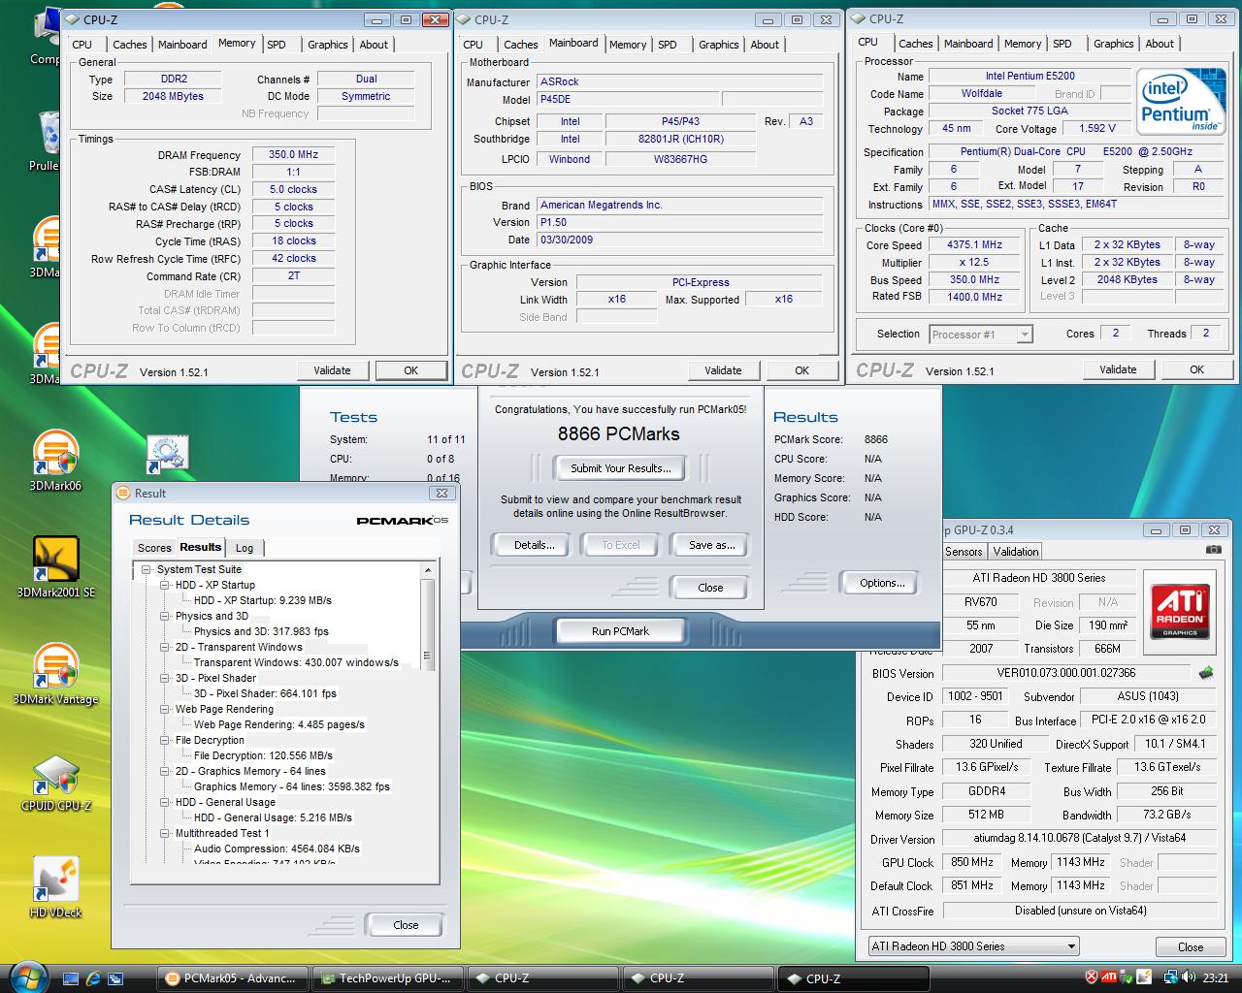The image size is (1242, 993).
Task: Open the 3DMark06 desktop shortcut
Action: point(55,462)
